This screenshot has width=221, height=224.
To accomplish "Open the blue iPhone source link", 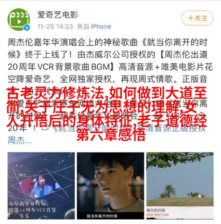I will pyautogui.click(x=101, y=26).
